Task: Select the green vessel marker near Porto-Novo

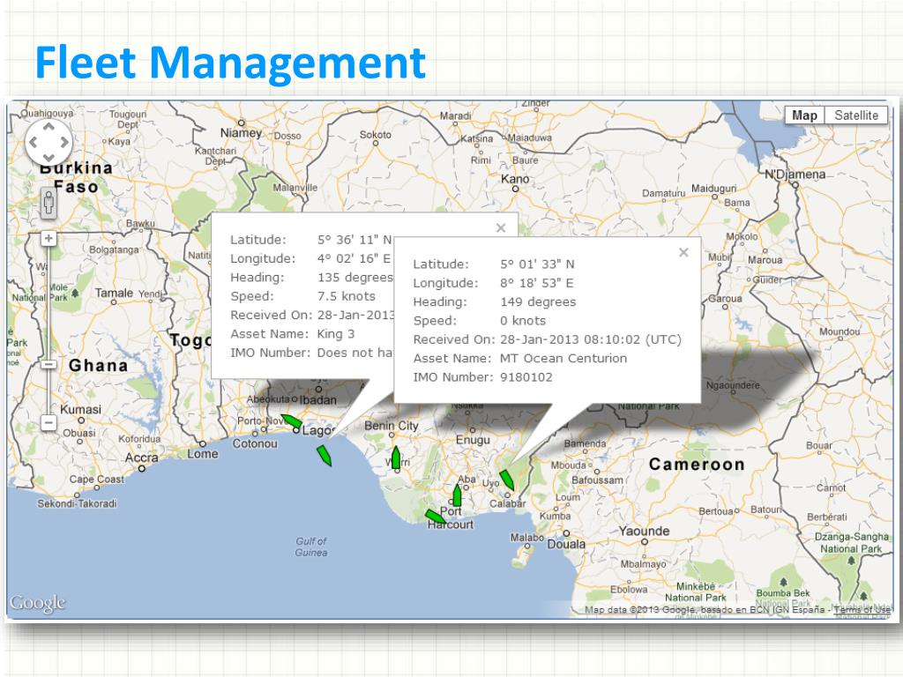Action: (291, 421)
